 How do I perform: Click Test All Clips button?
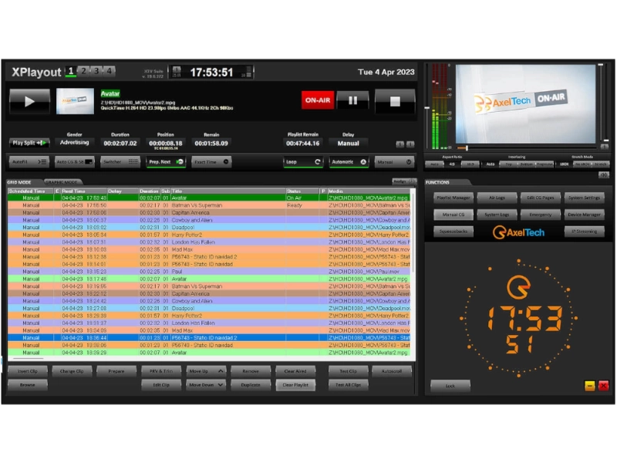349,384
